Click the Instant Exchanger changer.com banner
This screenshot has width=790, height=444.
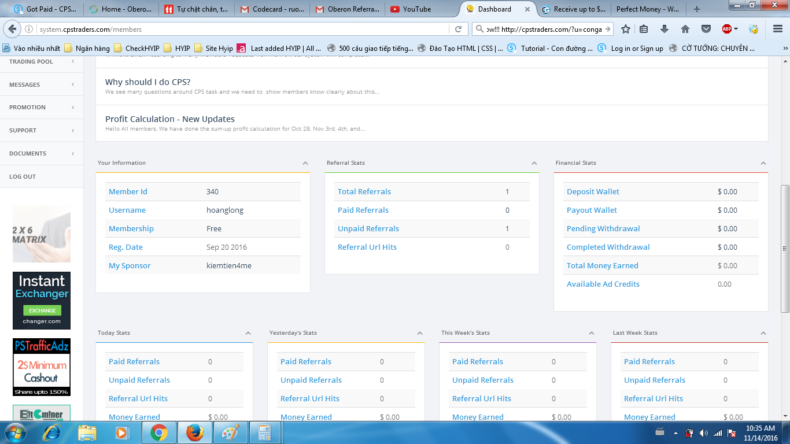click(42, 301)
